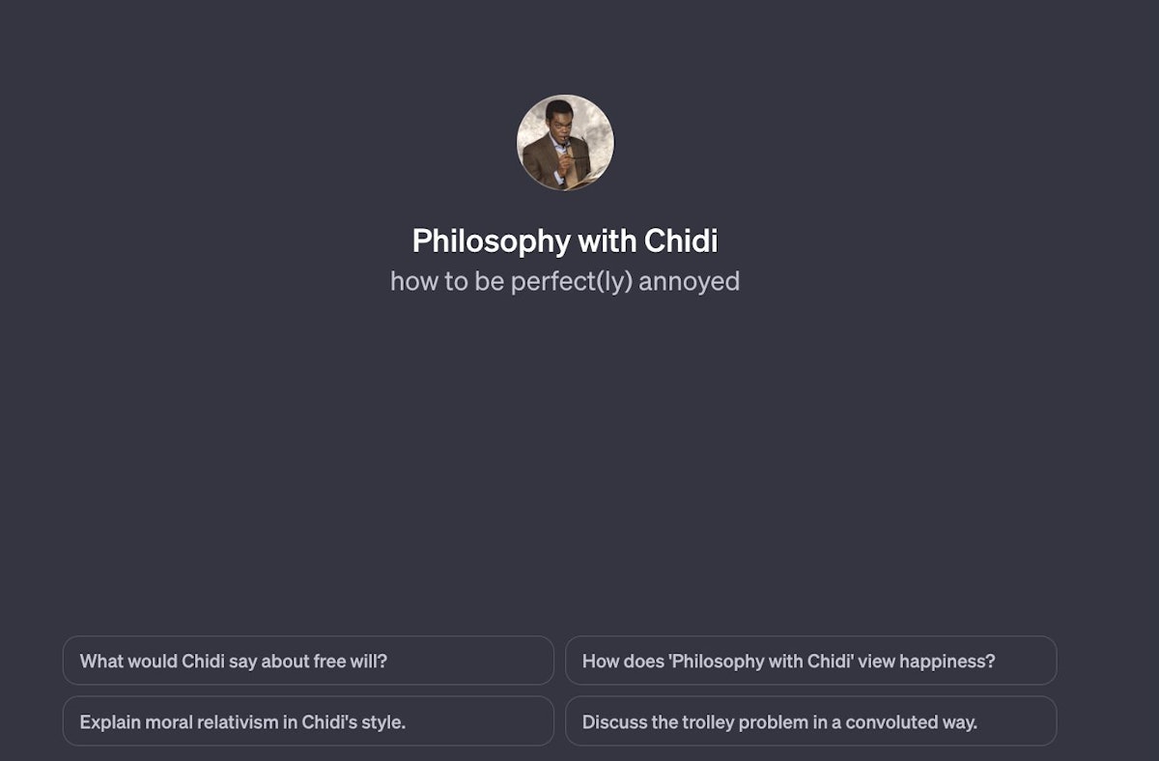Image resolution: width=1159 pixels, height=761 pixels.
Task: Click the Philosophy with Chidi profile picture
Action: (565, 143)
